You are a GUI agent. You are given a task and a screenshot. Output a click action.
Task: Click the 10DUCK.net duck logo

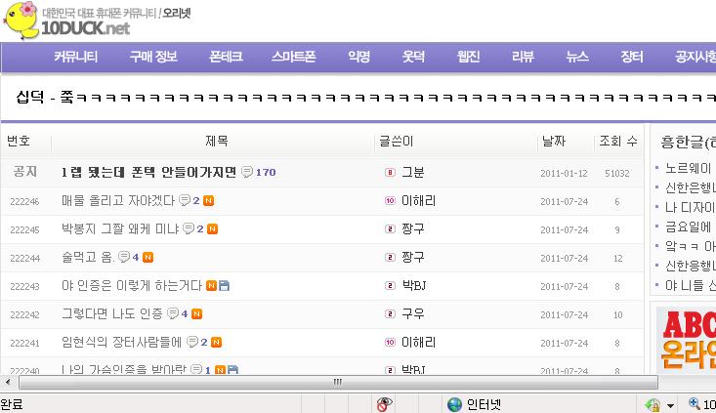tap(21, 21)
